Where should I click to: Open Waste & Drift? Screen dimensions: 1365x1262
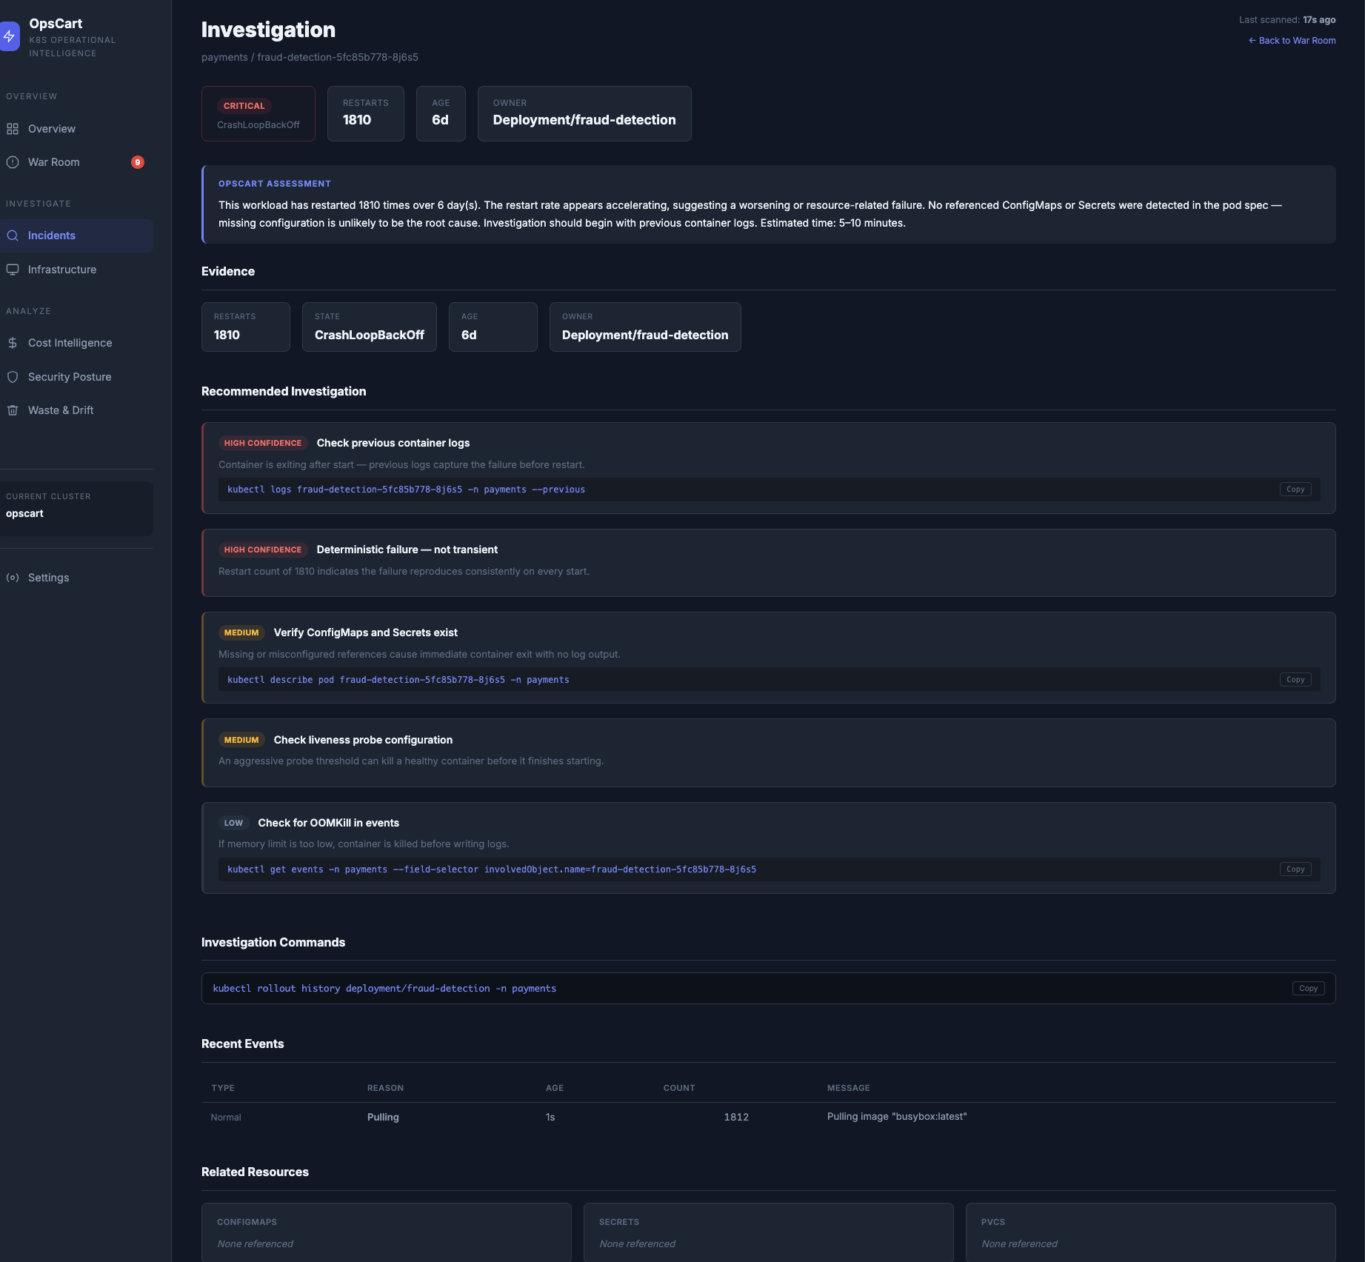(x=77, y=410)
